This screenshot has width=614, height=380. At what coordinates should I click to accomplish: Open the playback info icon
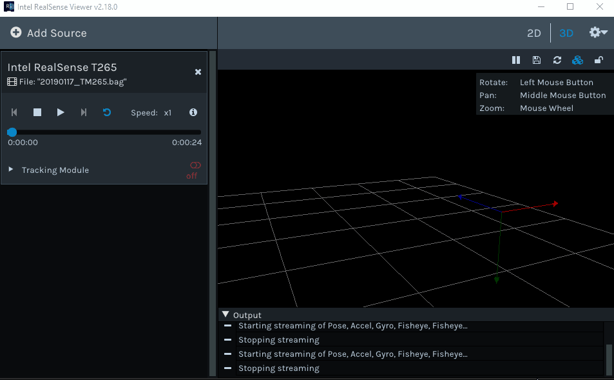[193, 112]
